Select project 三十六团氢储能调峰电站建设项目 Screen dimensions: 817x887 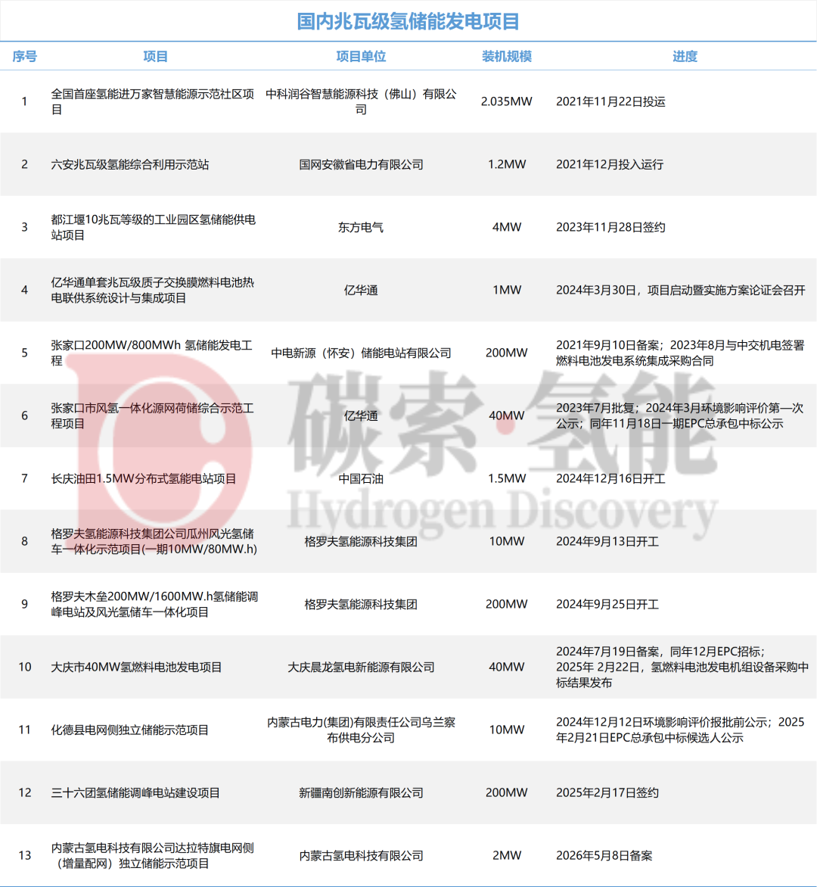click(x=135, y=792)
